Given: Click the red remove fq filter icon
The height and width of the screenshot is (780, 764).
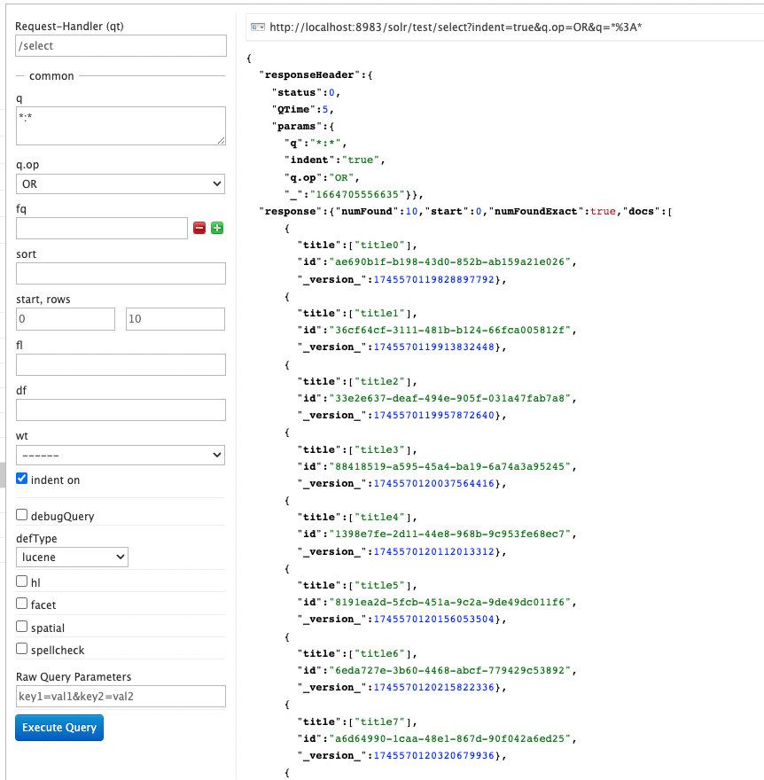Looking at the screenshot, I should click(199, 229).
